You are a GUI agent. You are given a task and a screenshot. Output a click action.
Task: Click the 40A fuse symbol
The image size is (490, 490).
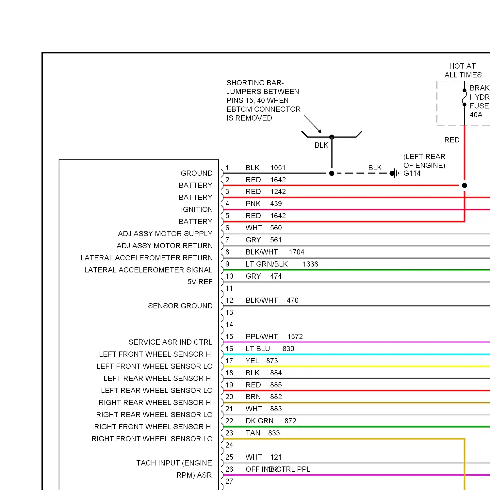464,97
